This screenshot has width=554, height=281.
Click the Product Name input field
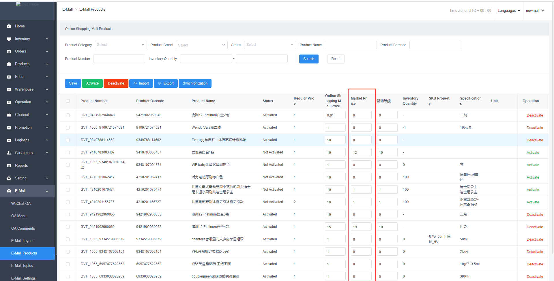351,45
